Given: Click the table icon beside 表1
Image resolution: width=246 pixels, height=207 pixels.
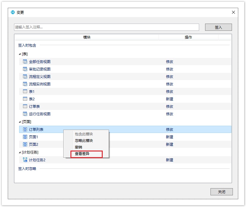Looking at the screenshot, I should pos(25,92).
